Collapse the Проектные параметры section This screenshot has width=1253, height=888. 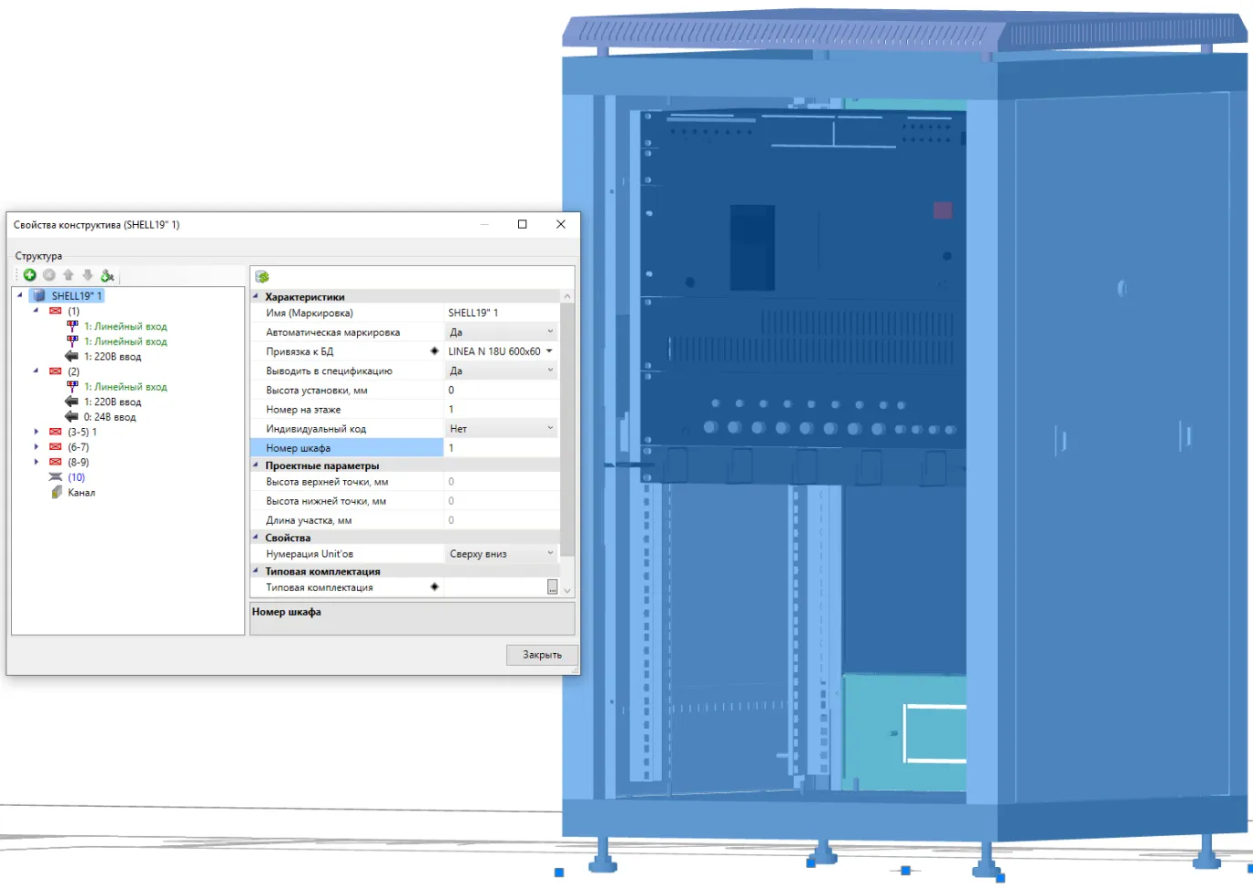coord(256,465)
